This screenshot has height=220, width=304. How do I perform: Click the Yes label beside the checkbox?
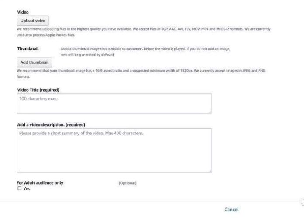tap(27, 189)
